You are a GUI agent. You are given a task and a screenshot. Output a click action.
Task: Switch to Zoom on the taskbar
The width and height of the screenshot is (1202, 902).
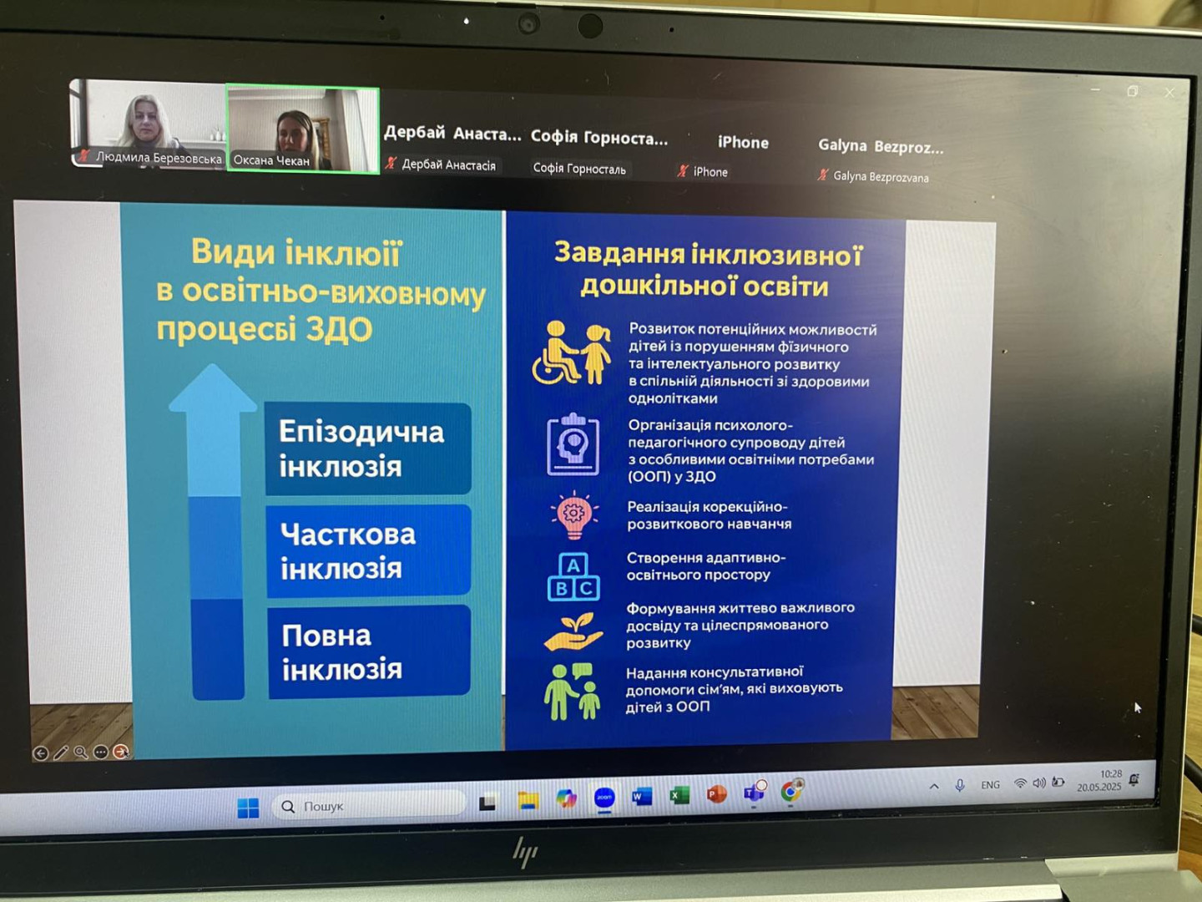click(604, 798)
